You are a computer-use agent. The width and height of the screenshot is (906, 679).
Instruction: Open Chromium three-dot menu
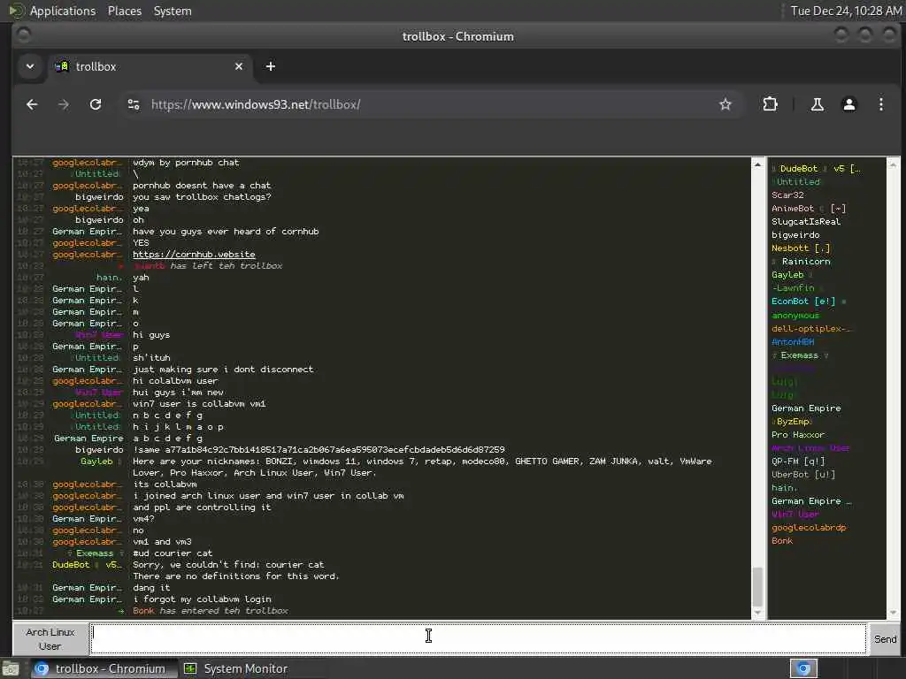880,104
